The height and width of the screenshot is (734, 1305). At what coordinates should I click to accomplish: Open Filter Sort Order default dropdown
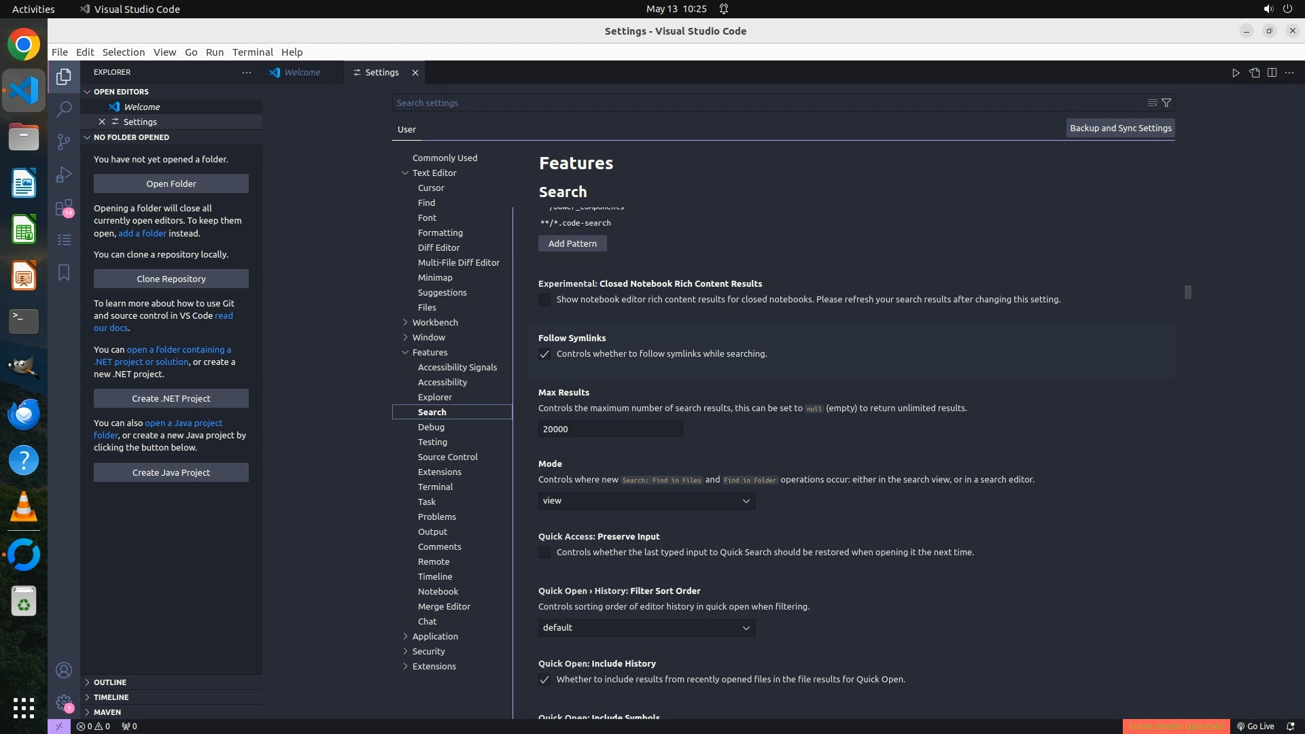(646, 628)
